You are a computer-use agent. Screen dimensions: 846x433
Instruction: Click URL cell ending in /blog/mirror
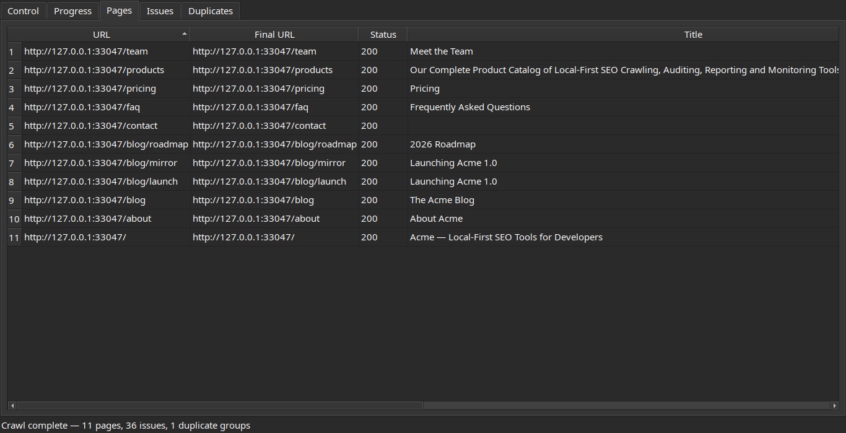106,163
